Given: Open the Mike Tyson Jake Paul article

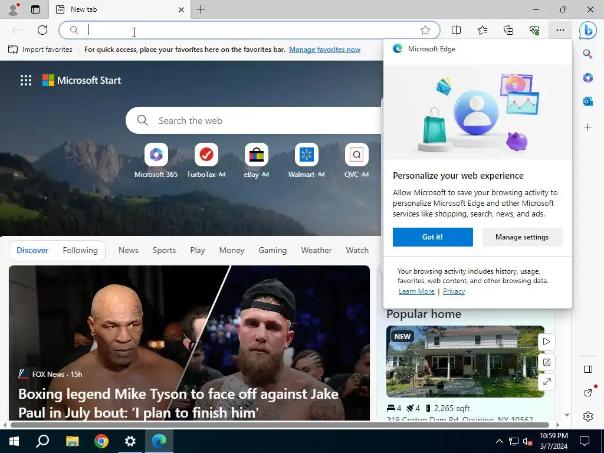Looking at the screenshot, I should (x=189, y=343).
